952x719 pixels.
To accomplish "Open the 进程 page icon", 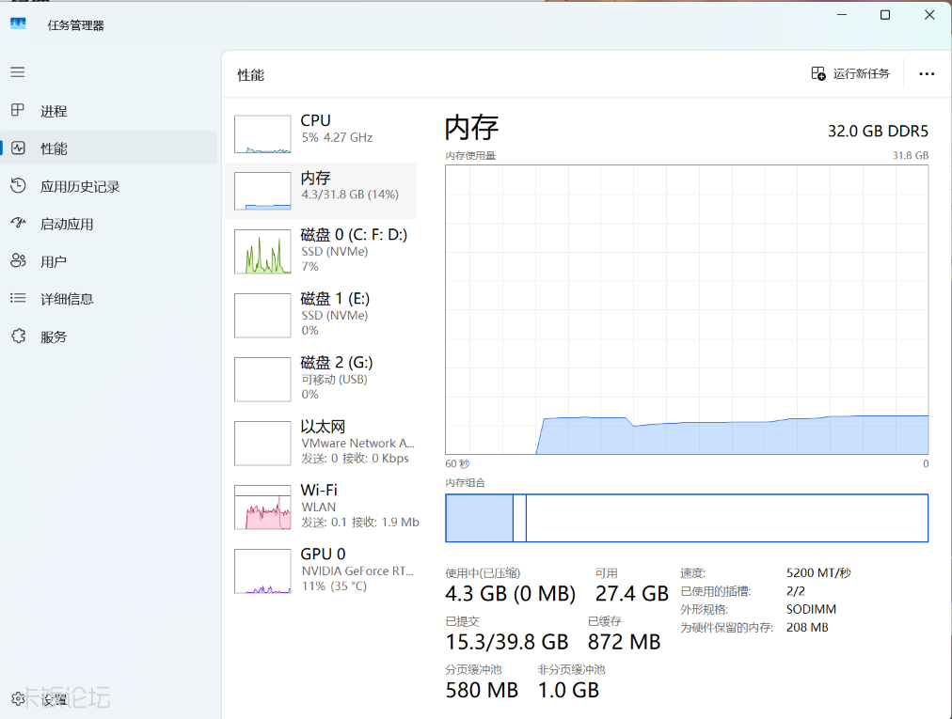I will [x=18, y=110].
